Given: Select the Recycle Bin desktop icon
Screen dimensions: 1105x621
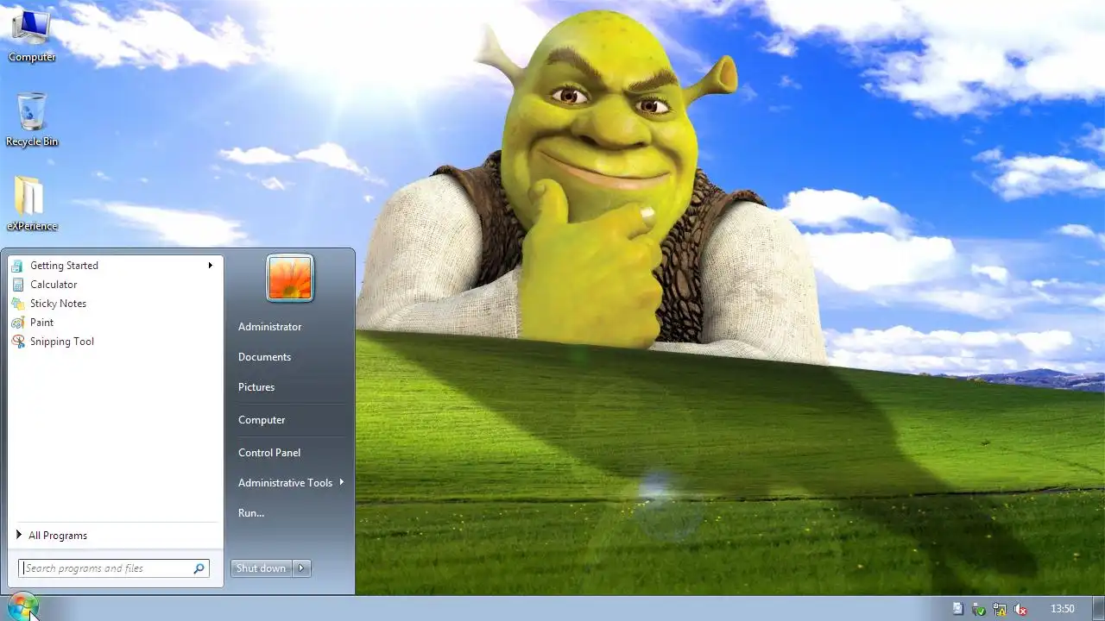Looking at the screenshot, I should click(32, 119).
